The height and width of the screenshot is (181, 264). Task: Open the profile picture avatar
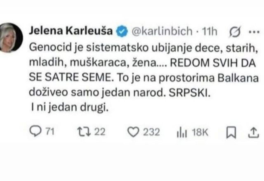tap(10, 37)
